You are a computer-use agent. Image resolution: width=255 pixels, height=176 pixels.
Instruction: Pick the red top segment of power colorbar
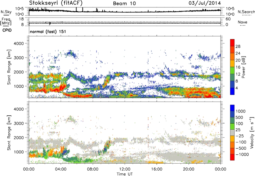(232, 43)
